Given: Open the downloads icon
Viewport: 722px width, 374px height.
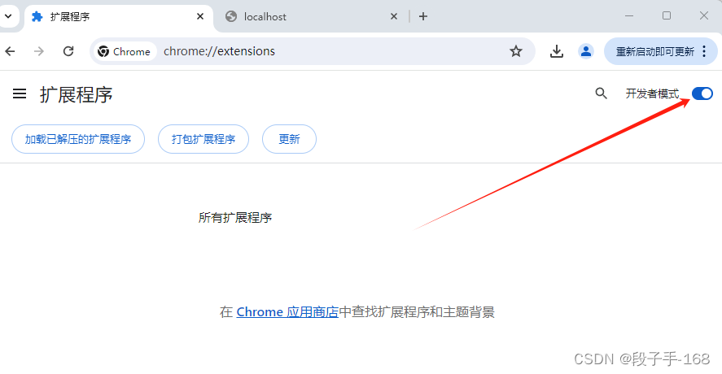Looking at the screenshot, I should click(x=556, y=51).
